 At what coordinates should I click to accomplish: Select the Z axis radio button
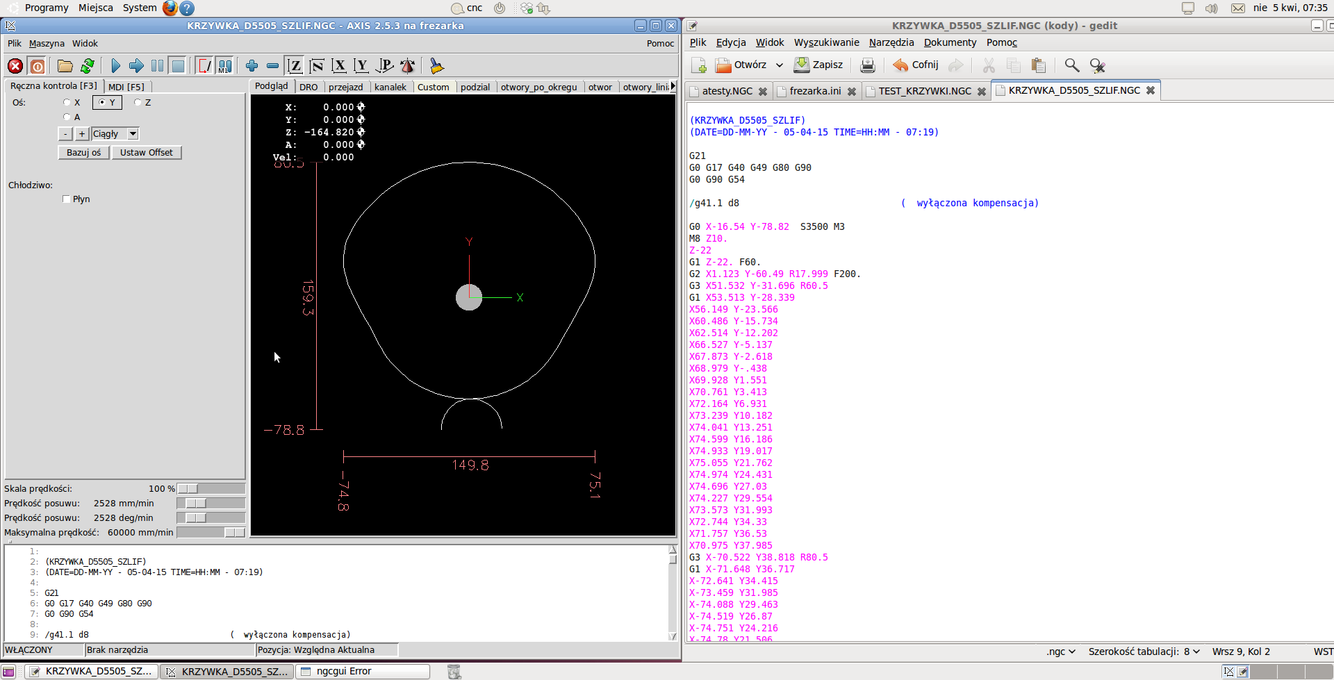pyautogui.click(x=138, y=102)
